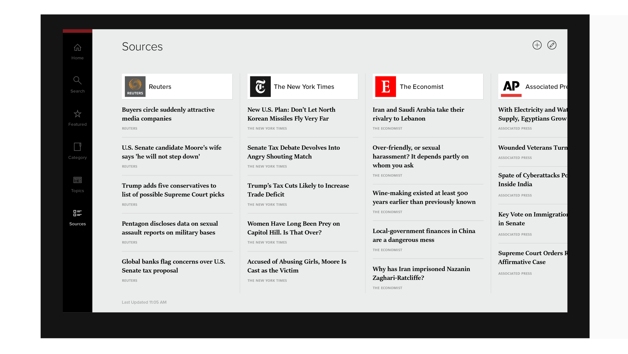This screenshot has width=628, height=354.
Task: Open 'Pentagon discloses data on sexual assault' headline
Action: pos(170,228)
